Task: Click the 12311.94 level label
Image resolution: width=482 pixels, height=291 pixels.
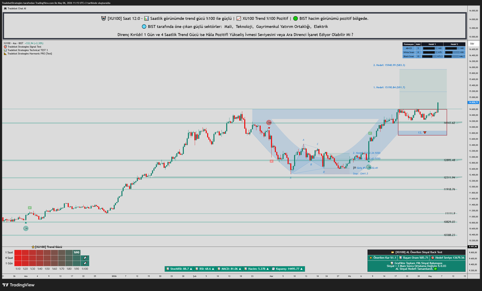Action: (x=449, y=177)
